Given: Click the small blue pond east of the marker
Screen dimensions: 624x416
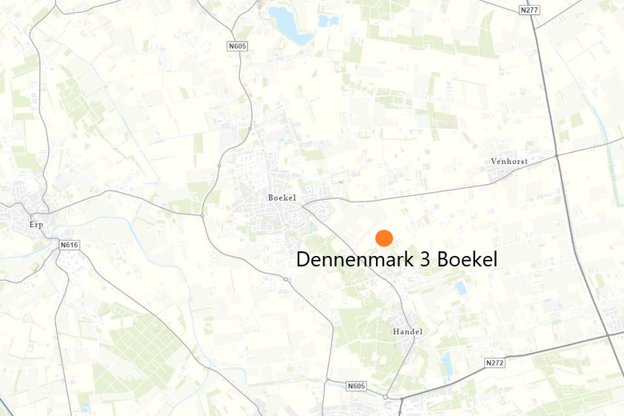Looking at the screenshot, I should coord(461,288).
